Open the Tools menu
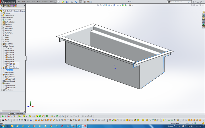 point(39,2)
